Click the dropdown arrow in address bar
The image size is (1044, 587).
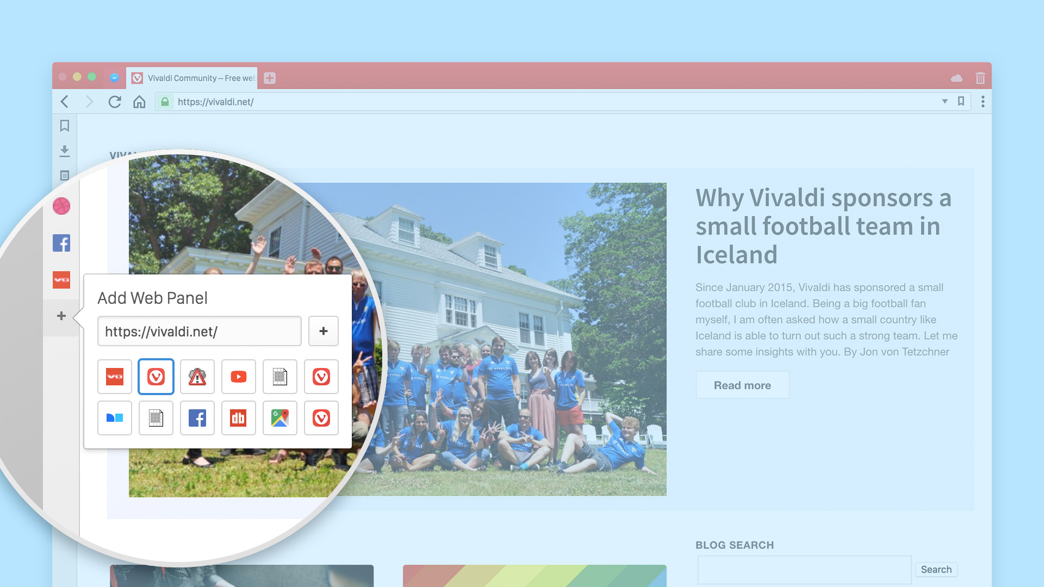pyautogui.click(x=944, y=101)
